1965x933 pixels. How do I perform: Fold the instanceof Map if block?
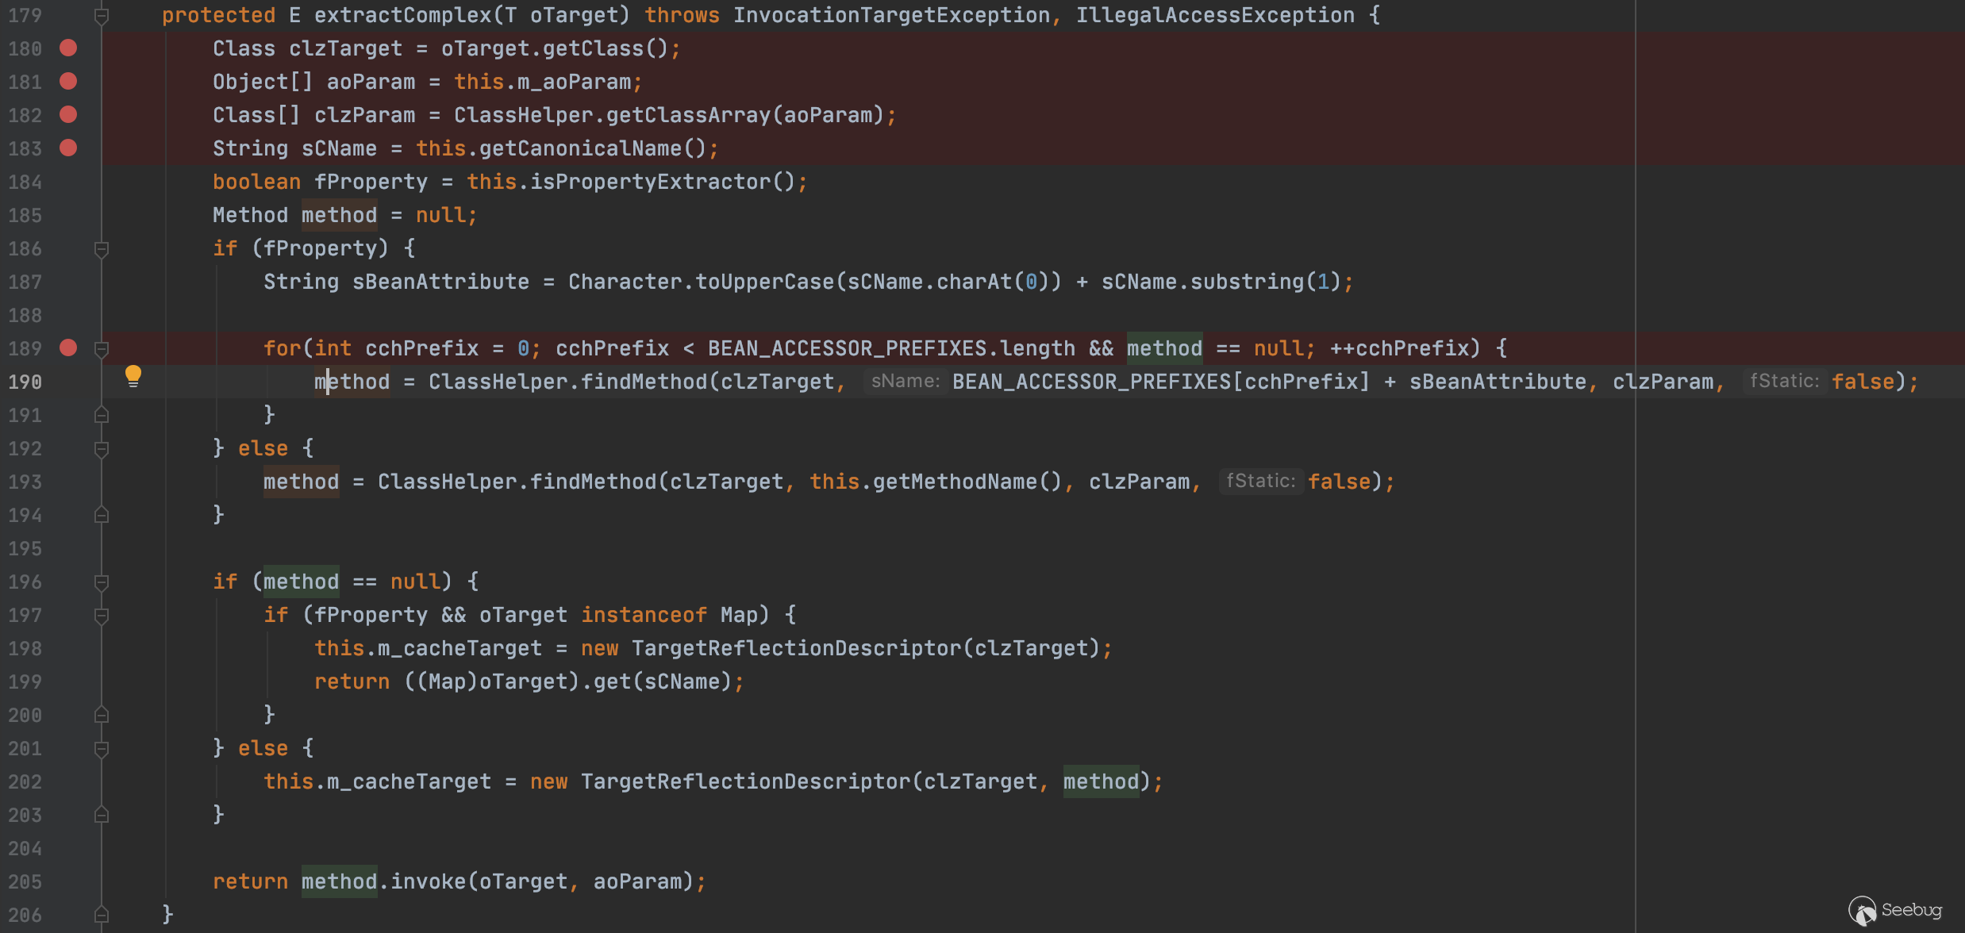click(x=102, y=616)
